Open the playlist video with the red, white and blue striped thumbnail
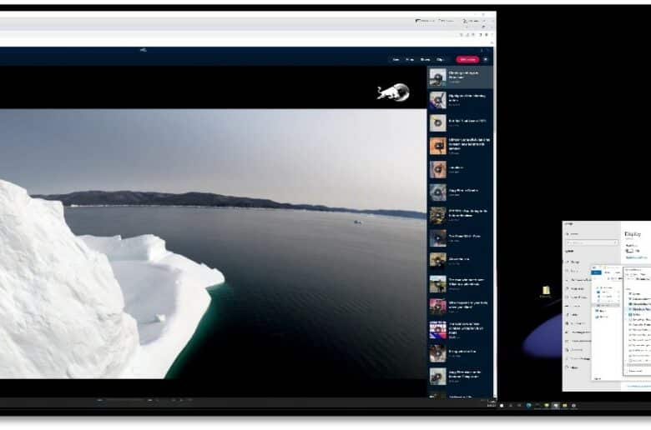 460,330
